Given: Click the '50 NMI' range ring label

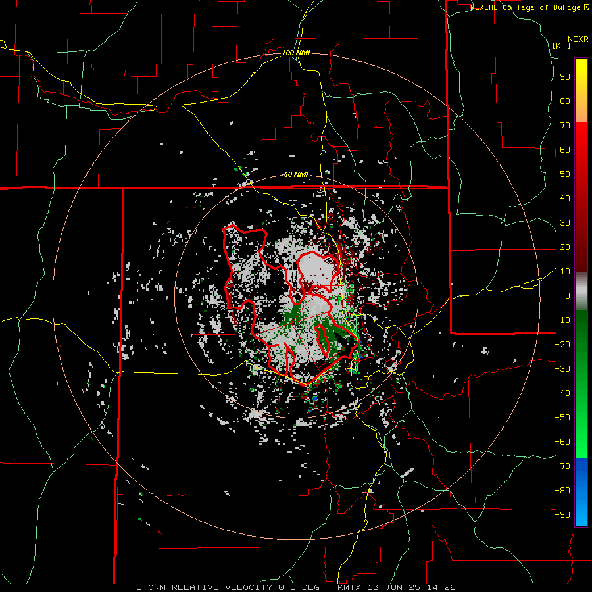Looking at the screenshot, I should click(296, 174).
